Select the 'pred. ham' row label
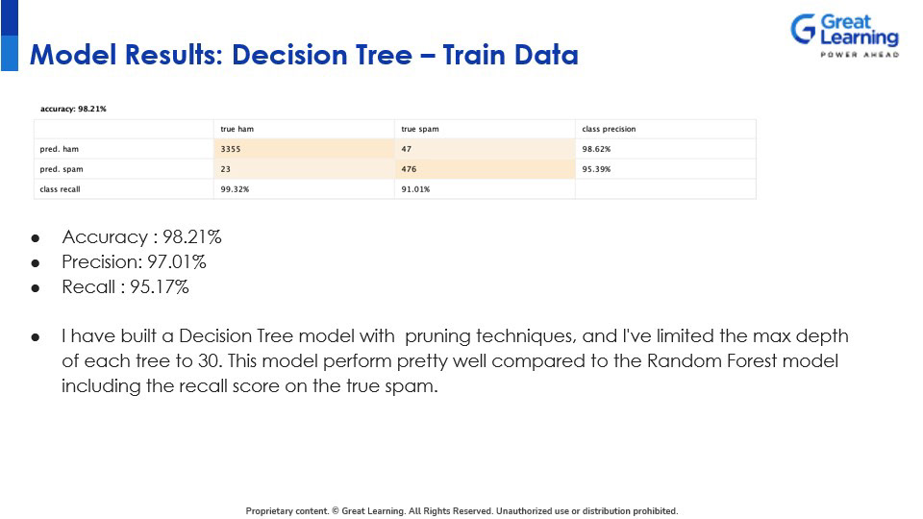This screenshot has height=519, width=923. coord(59,149)
